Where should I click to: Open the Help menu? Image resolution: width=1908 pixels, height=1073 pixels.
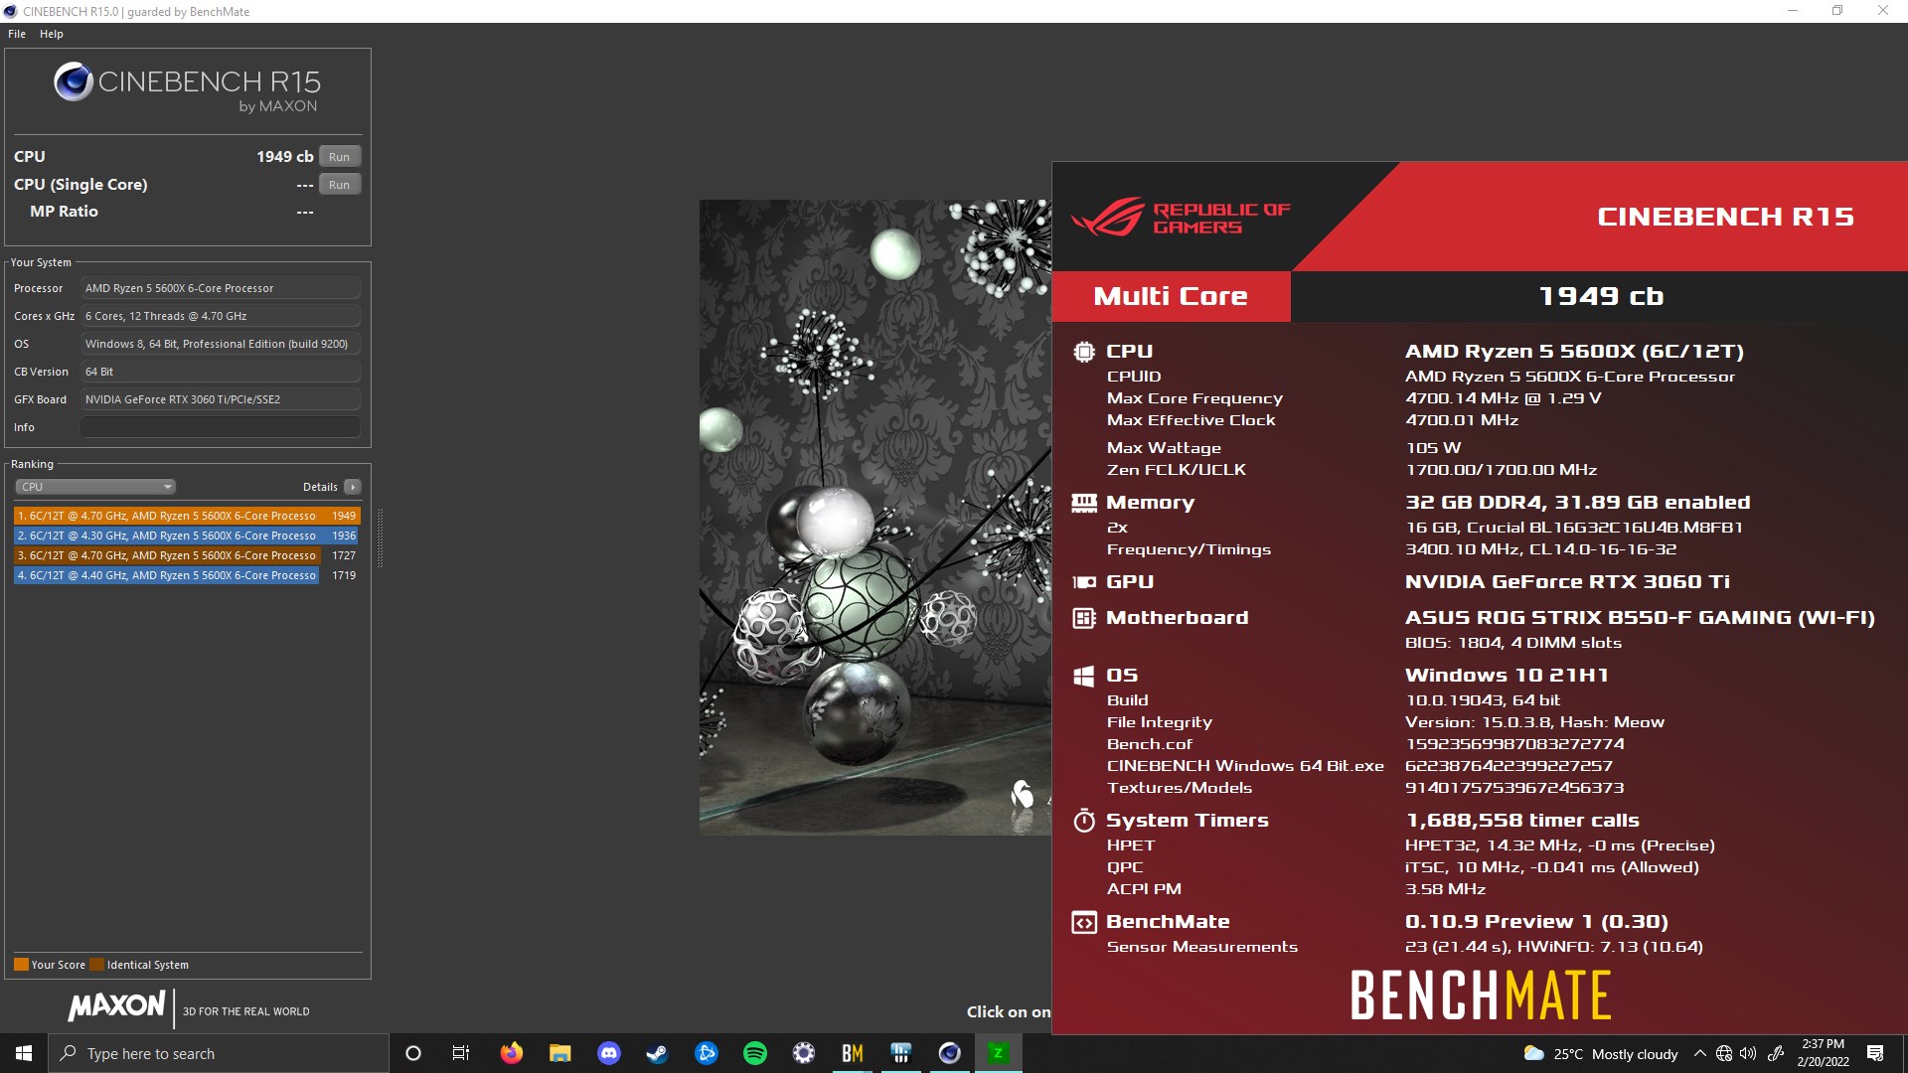[x=52, y=34]
